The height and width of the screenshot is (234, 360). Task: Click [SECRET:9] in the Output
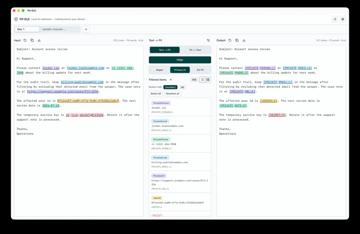click(277, 115)
